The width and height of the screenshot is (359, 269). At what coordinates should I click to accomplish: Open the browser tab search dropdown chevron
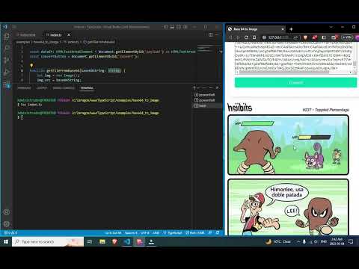point(331,27)
